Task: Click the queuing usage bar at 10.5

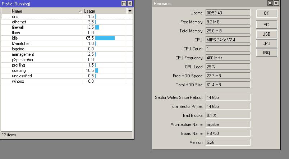Action: point(97,71)
